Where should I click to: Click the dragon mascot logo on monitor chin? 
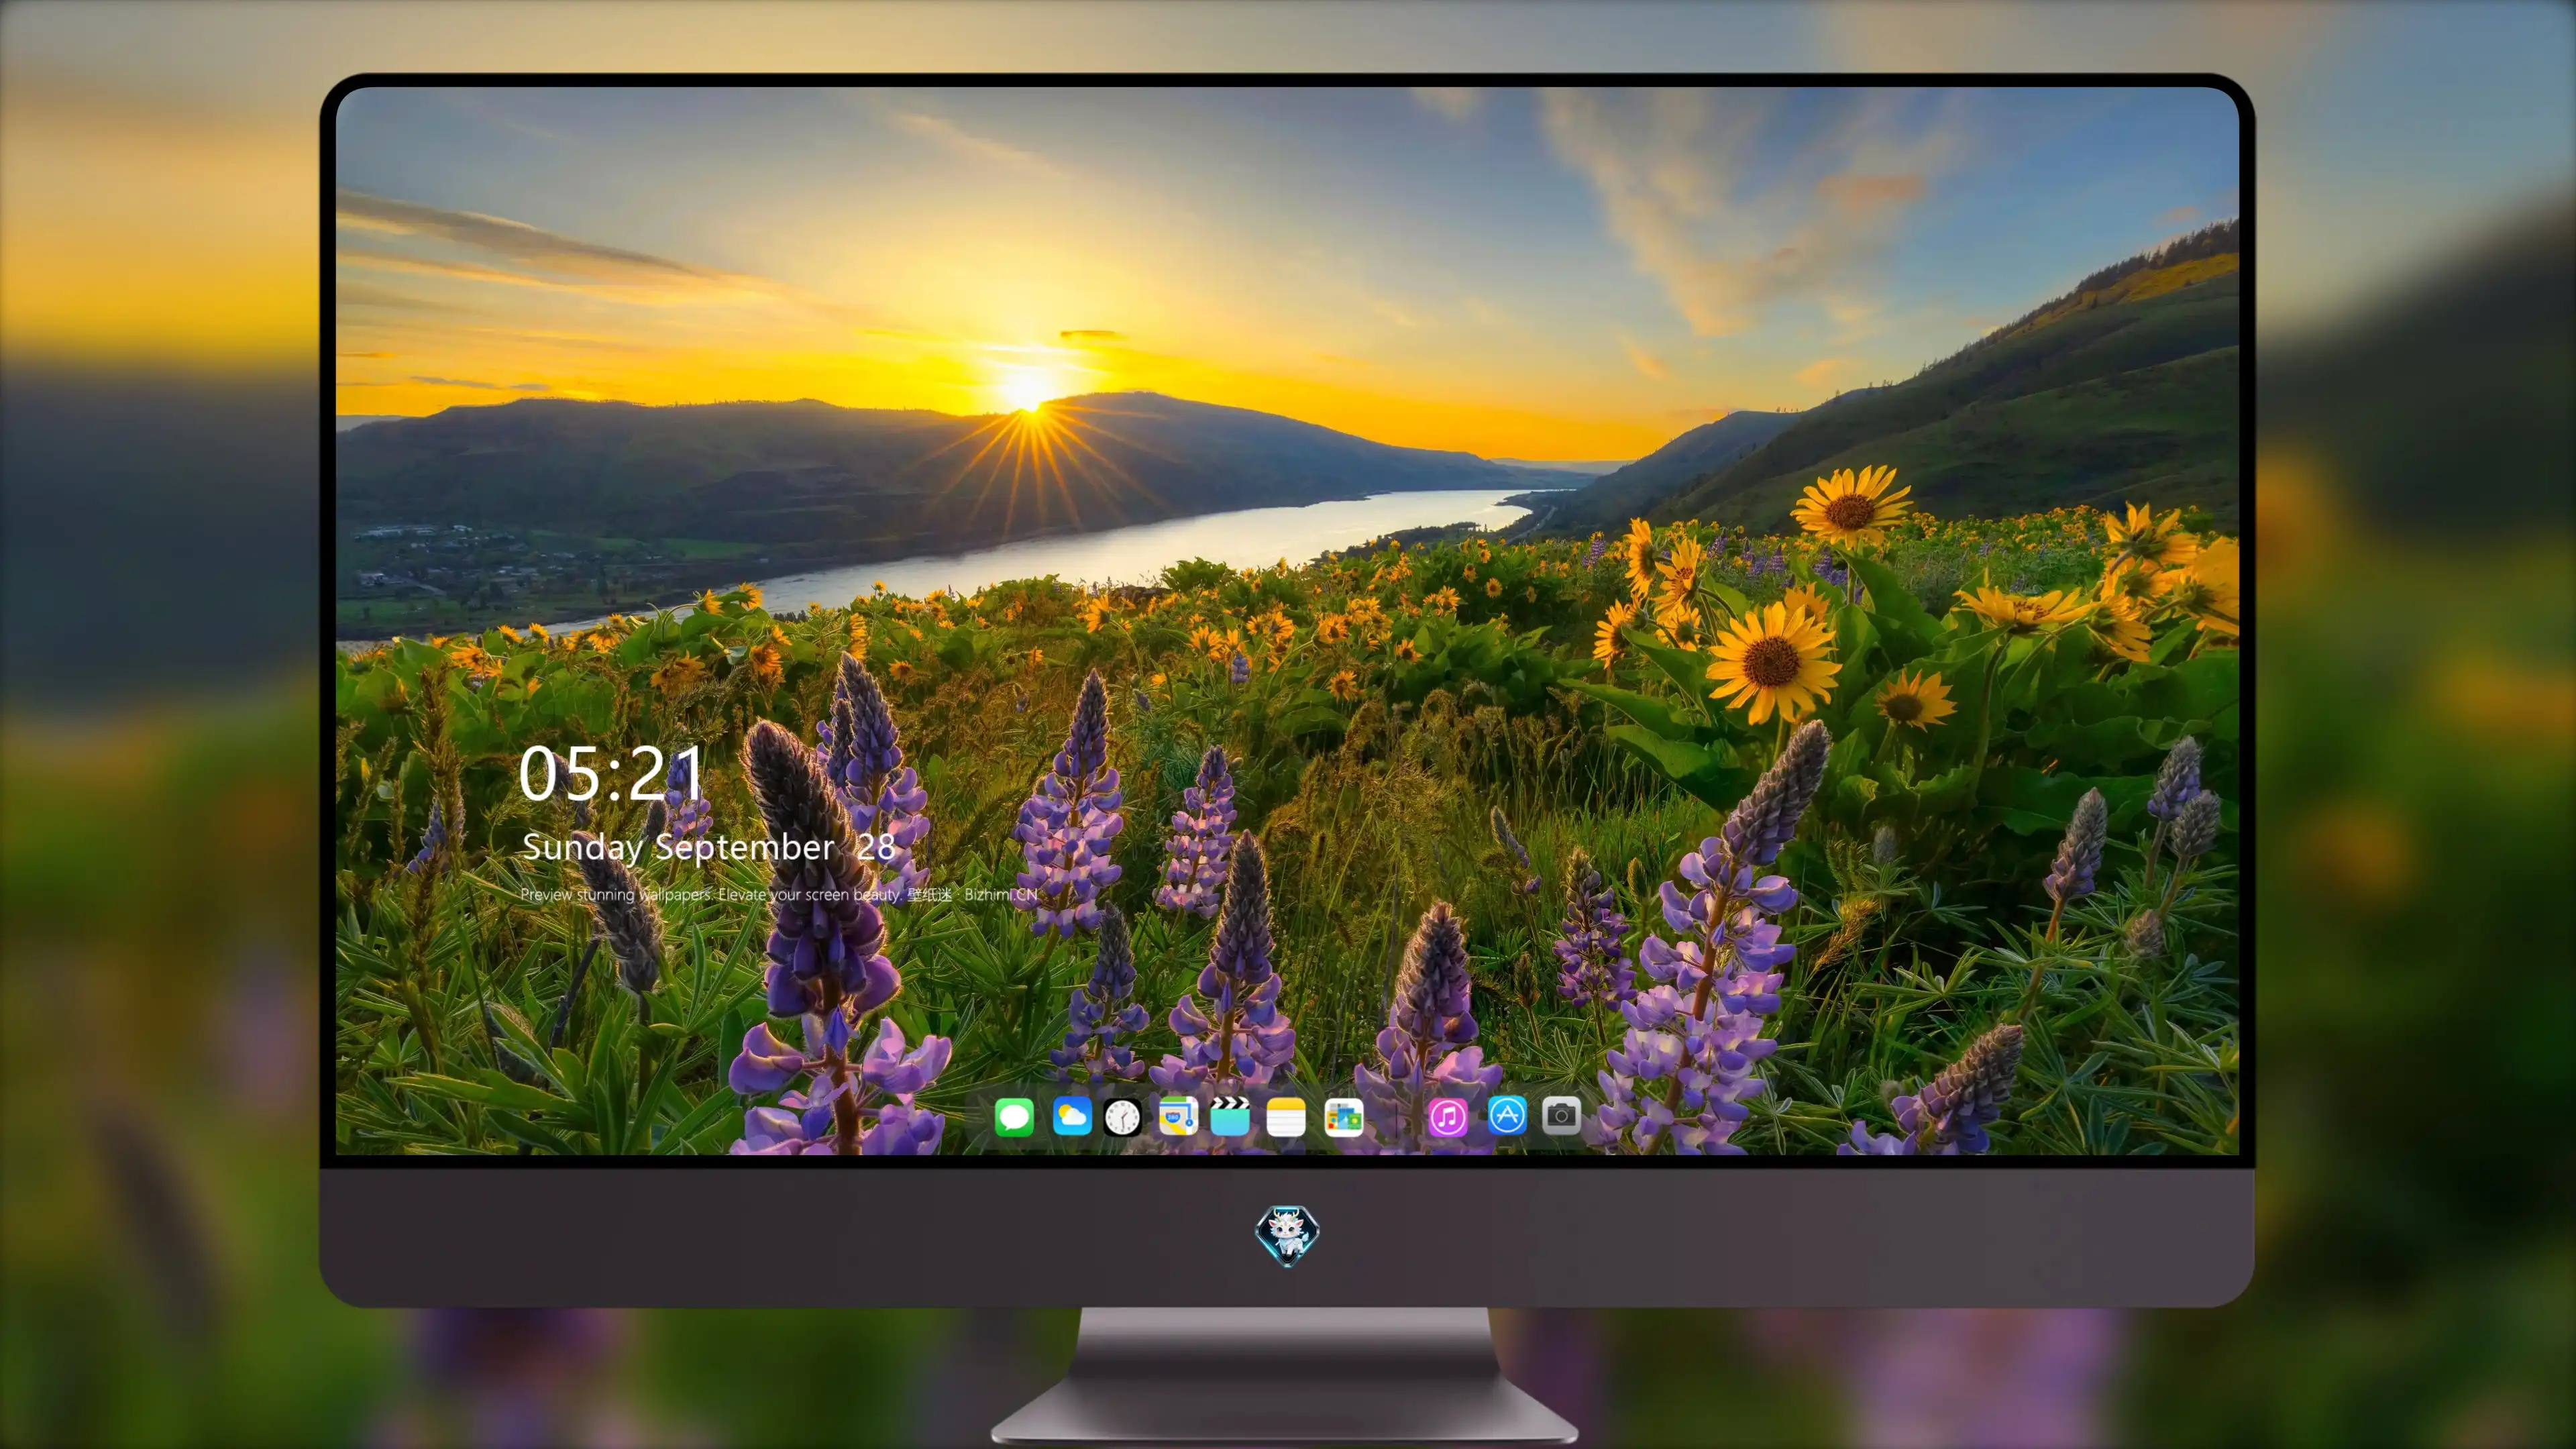point(1287,1236)
